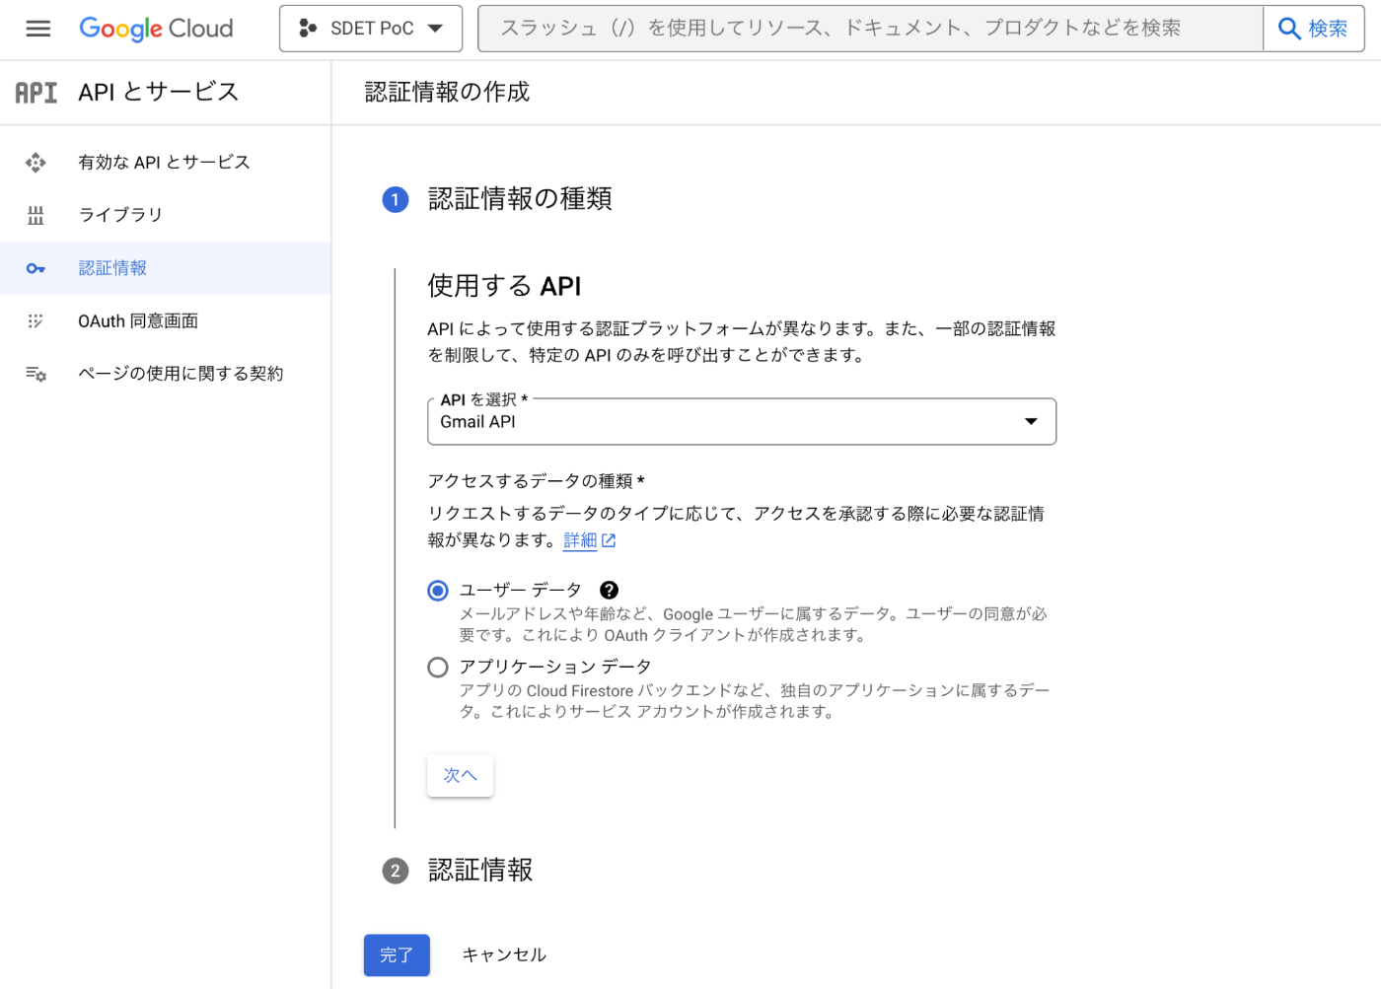Click the ページの使用に関する契約 icon
This screenshot has height=989, width=1381.
(36, 374)
